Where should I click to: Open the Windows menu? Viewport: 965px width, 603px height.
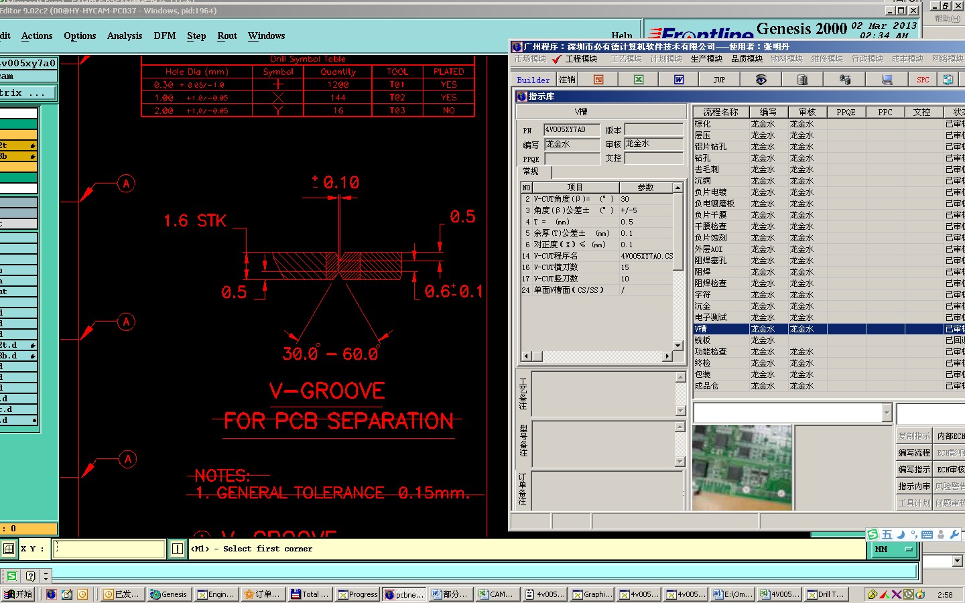(267, 36)
